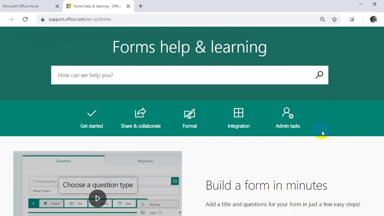Go forward with the browser arrow

point(11,19)
